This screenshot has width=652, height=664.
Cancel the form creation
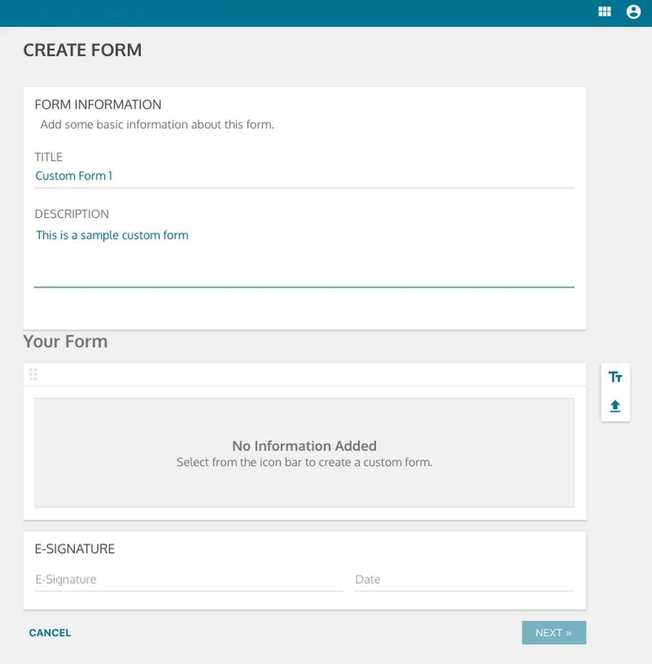pos(50,632)
